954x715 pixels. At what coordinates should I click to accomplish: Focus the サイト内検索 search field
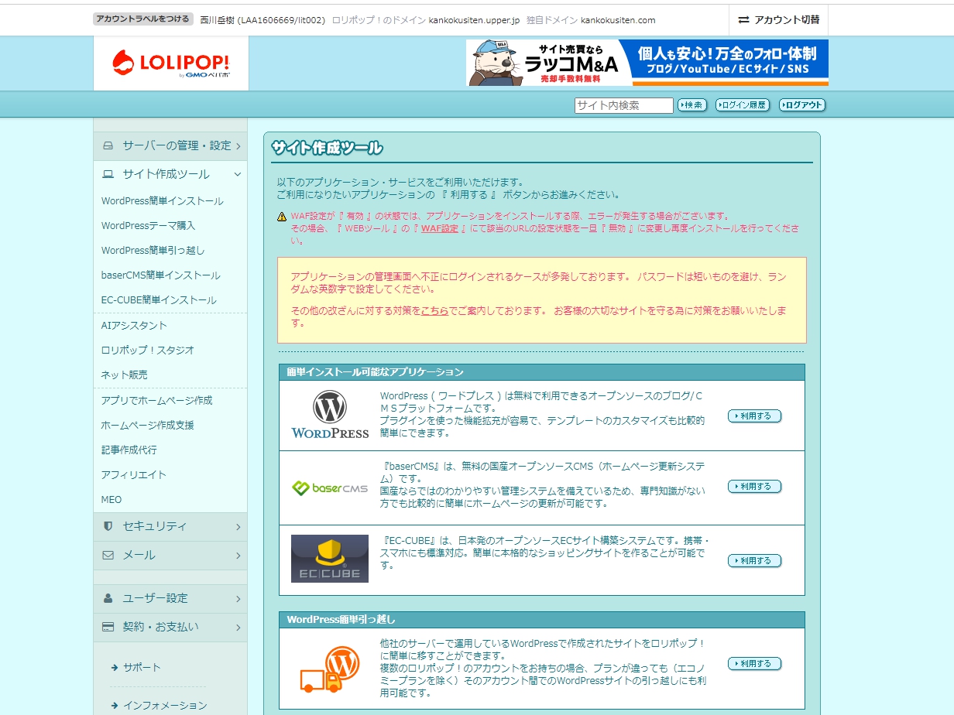click(x=624, y=105)
